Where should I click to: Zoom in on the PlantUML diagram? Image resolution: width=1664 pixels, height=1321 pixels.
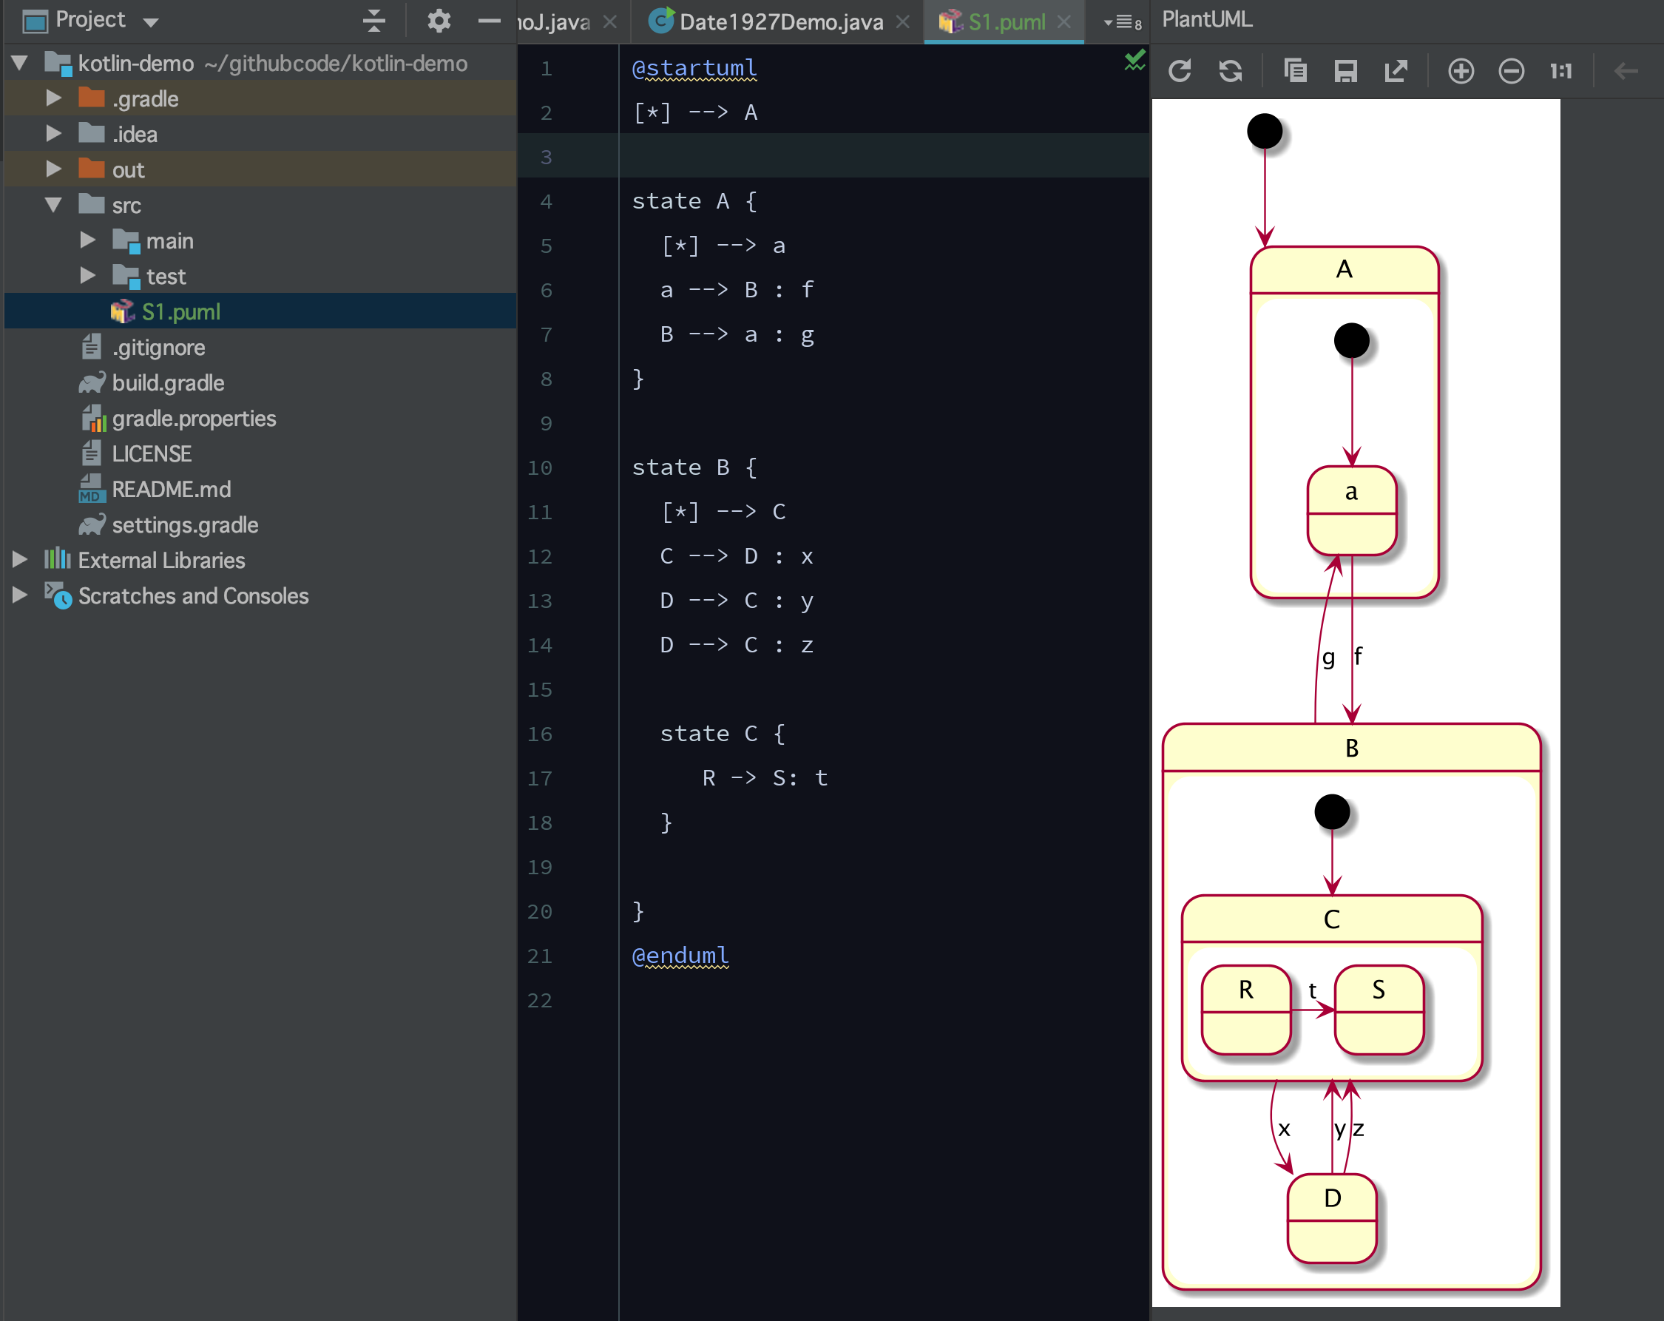(1460, 71)
